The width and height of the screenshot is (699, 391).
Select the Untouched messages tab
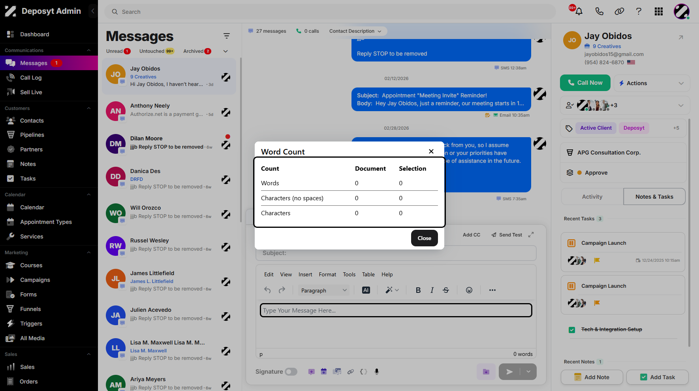pos(157,51)
